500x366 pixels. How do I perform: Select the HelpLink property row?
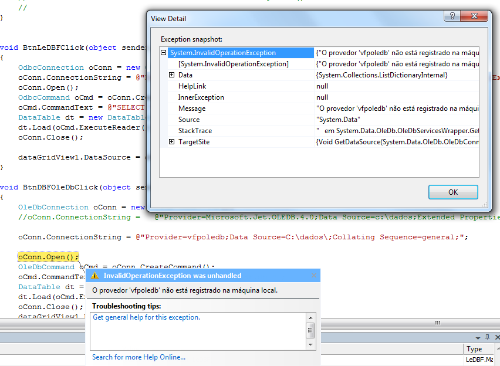319,86
